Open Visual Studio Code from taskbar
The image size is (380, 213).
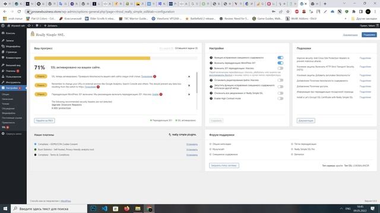tap(104, 209)
